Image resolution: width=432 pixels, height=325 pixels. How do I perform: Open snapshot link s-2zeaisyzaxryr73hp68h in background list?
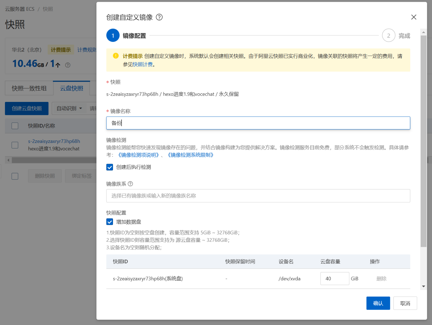click(54, 141)
